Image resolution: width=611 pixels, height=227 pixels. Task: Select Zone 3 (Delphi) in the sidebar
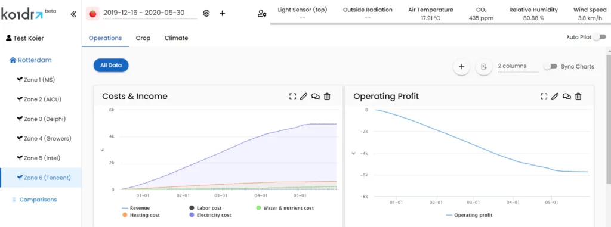(x=41, y=119)
